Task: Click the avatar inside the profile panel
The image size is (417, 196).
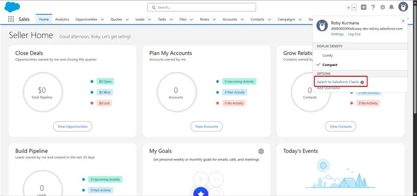Action: click(x=322, y=25)
